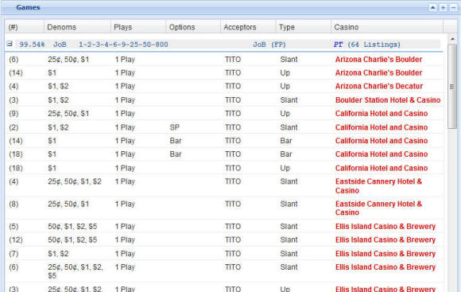The image size is (461, 292).
Task: Open California Hotel and Casino link in (18) Up row
Action: click(382, 168)
